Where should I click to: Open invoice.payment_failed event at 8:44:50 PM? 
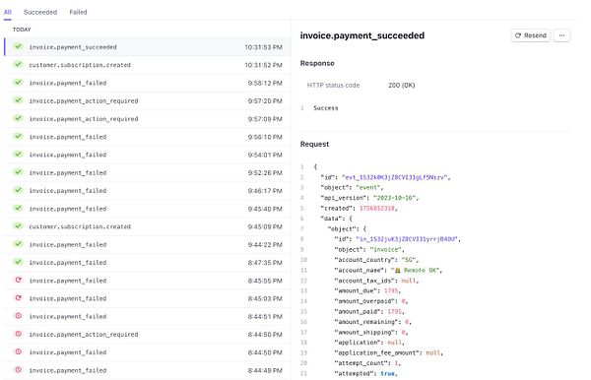click(x=148, y=352)
